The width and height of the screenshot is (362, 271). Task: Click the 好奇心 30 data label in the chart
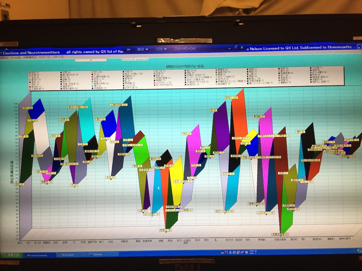pos(165,230)
